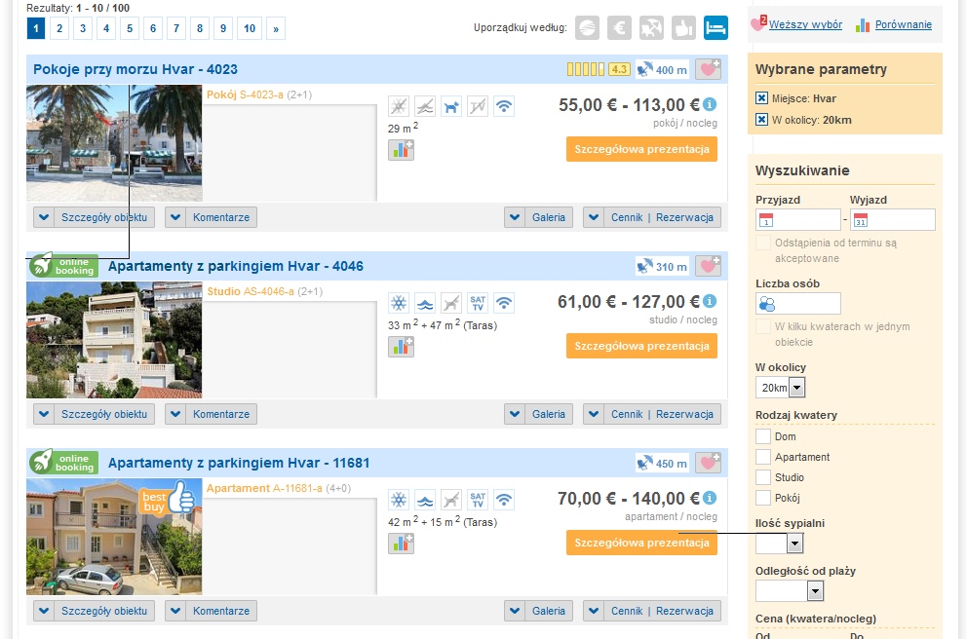Click Szczegółowa prezentacja for listing 4046

click(x=641, y=346)
